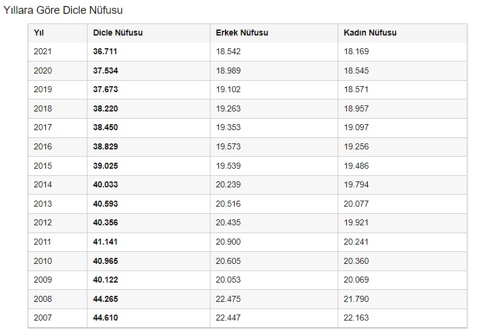Click the 2013 year cell

click(43, 204)
